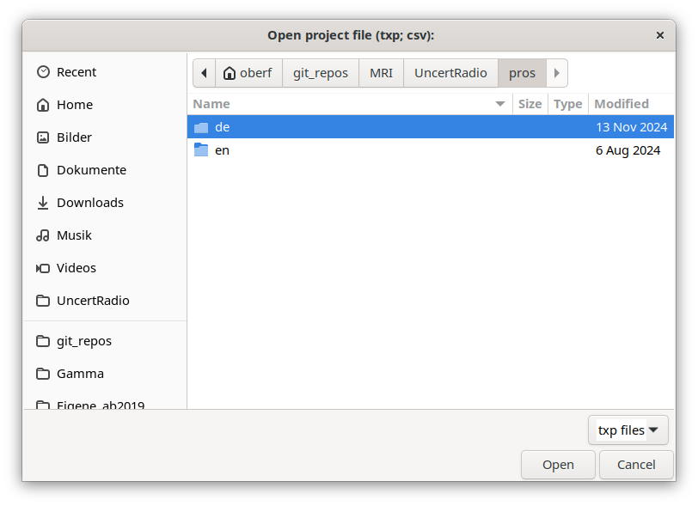Click the Dokumente document icon
The image size is (698, 506).
43,170
